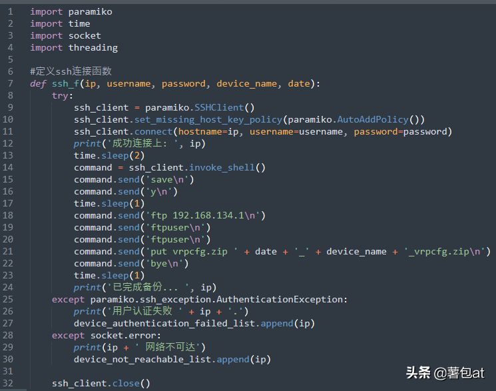Click line number 32 in the gutter
Viewport: 496px width, 391px height.
pos(8,384)
